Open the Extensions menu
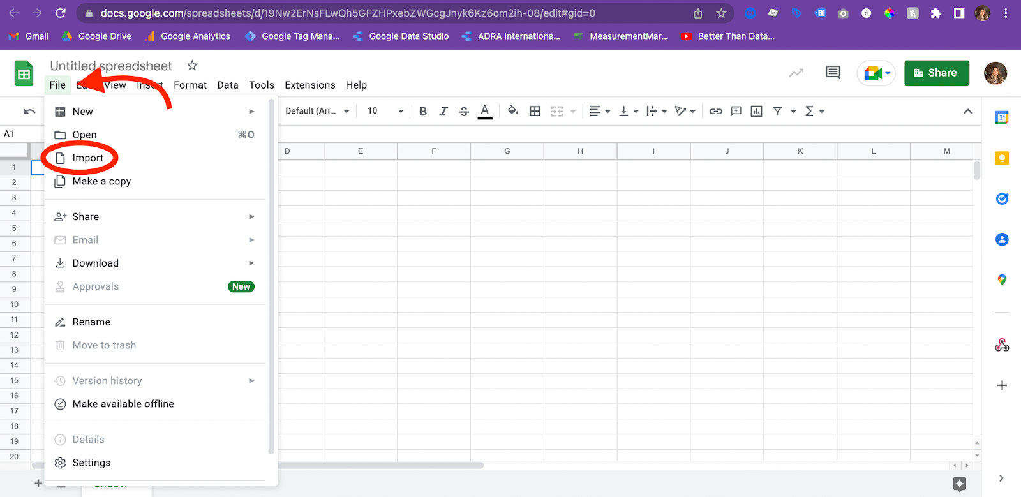Screen dimensions: 1021x497 point(310,85)
